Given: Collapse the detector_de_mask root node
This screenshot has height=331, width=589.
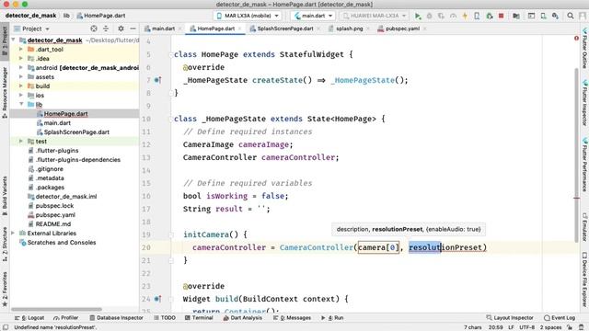Looking at the screenshot, I should (13, 40).
